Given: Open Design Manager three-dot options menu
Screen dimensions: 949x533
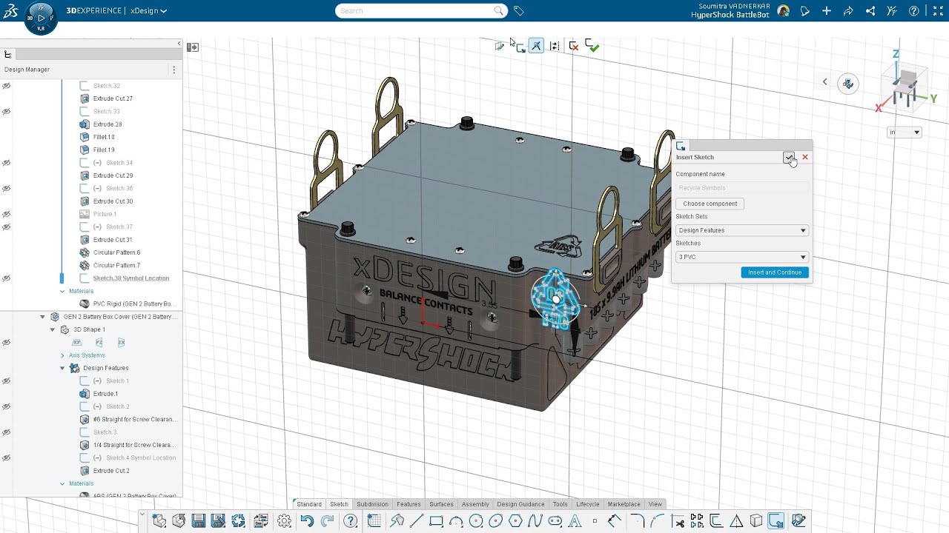Looking at the screenshot, I should tap(174, 70).
